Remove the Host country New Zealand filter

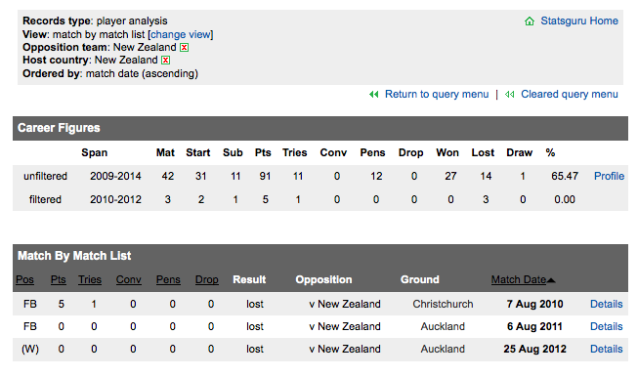(165, 61)
